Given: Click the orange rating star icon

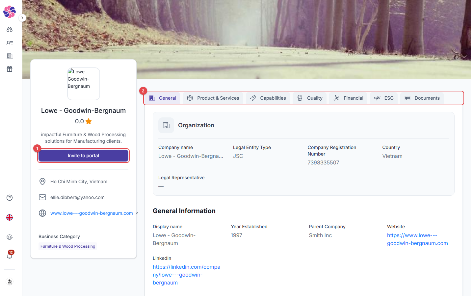Looking at the screenshot, I should 89,121.
